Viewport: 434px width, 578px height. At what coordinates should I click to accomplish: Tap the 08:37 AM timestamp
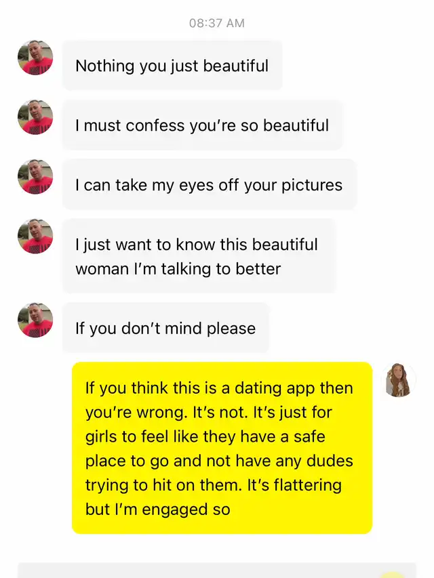(x=216, y=24)
